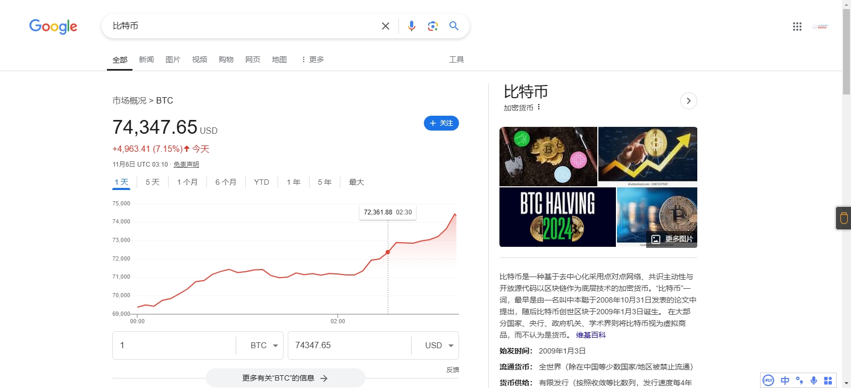This screenshot has height=388, width=851.
Task: Select the 1 个月 chart range
Action: (187, 182)
